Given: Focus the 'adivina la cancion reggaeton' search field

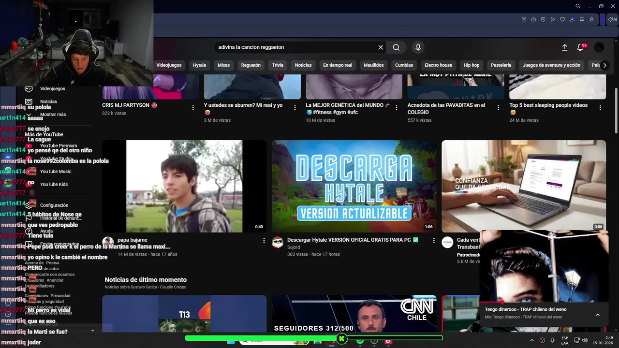Looking at the screenshot, I should pyautogui.click(x=295, y=47).
